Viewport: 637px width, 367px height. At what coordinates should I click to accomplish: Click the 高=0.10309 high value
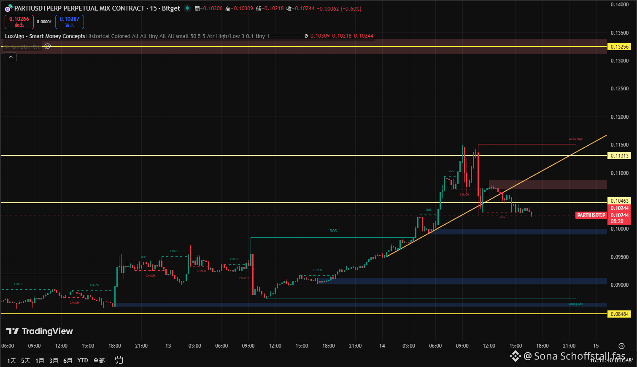pyautogui.click(x=239, y=8)
